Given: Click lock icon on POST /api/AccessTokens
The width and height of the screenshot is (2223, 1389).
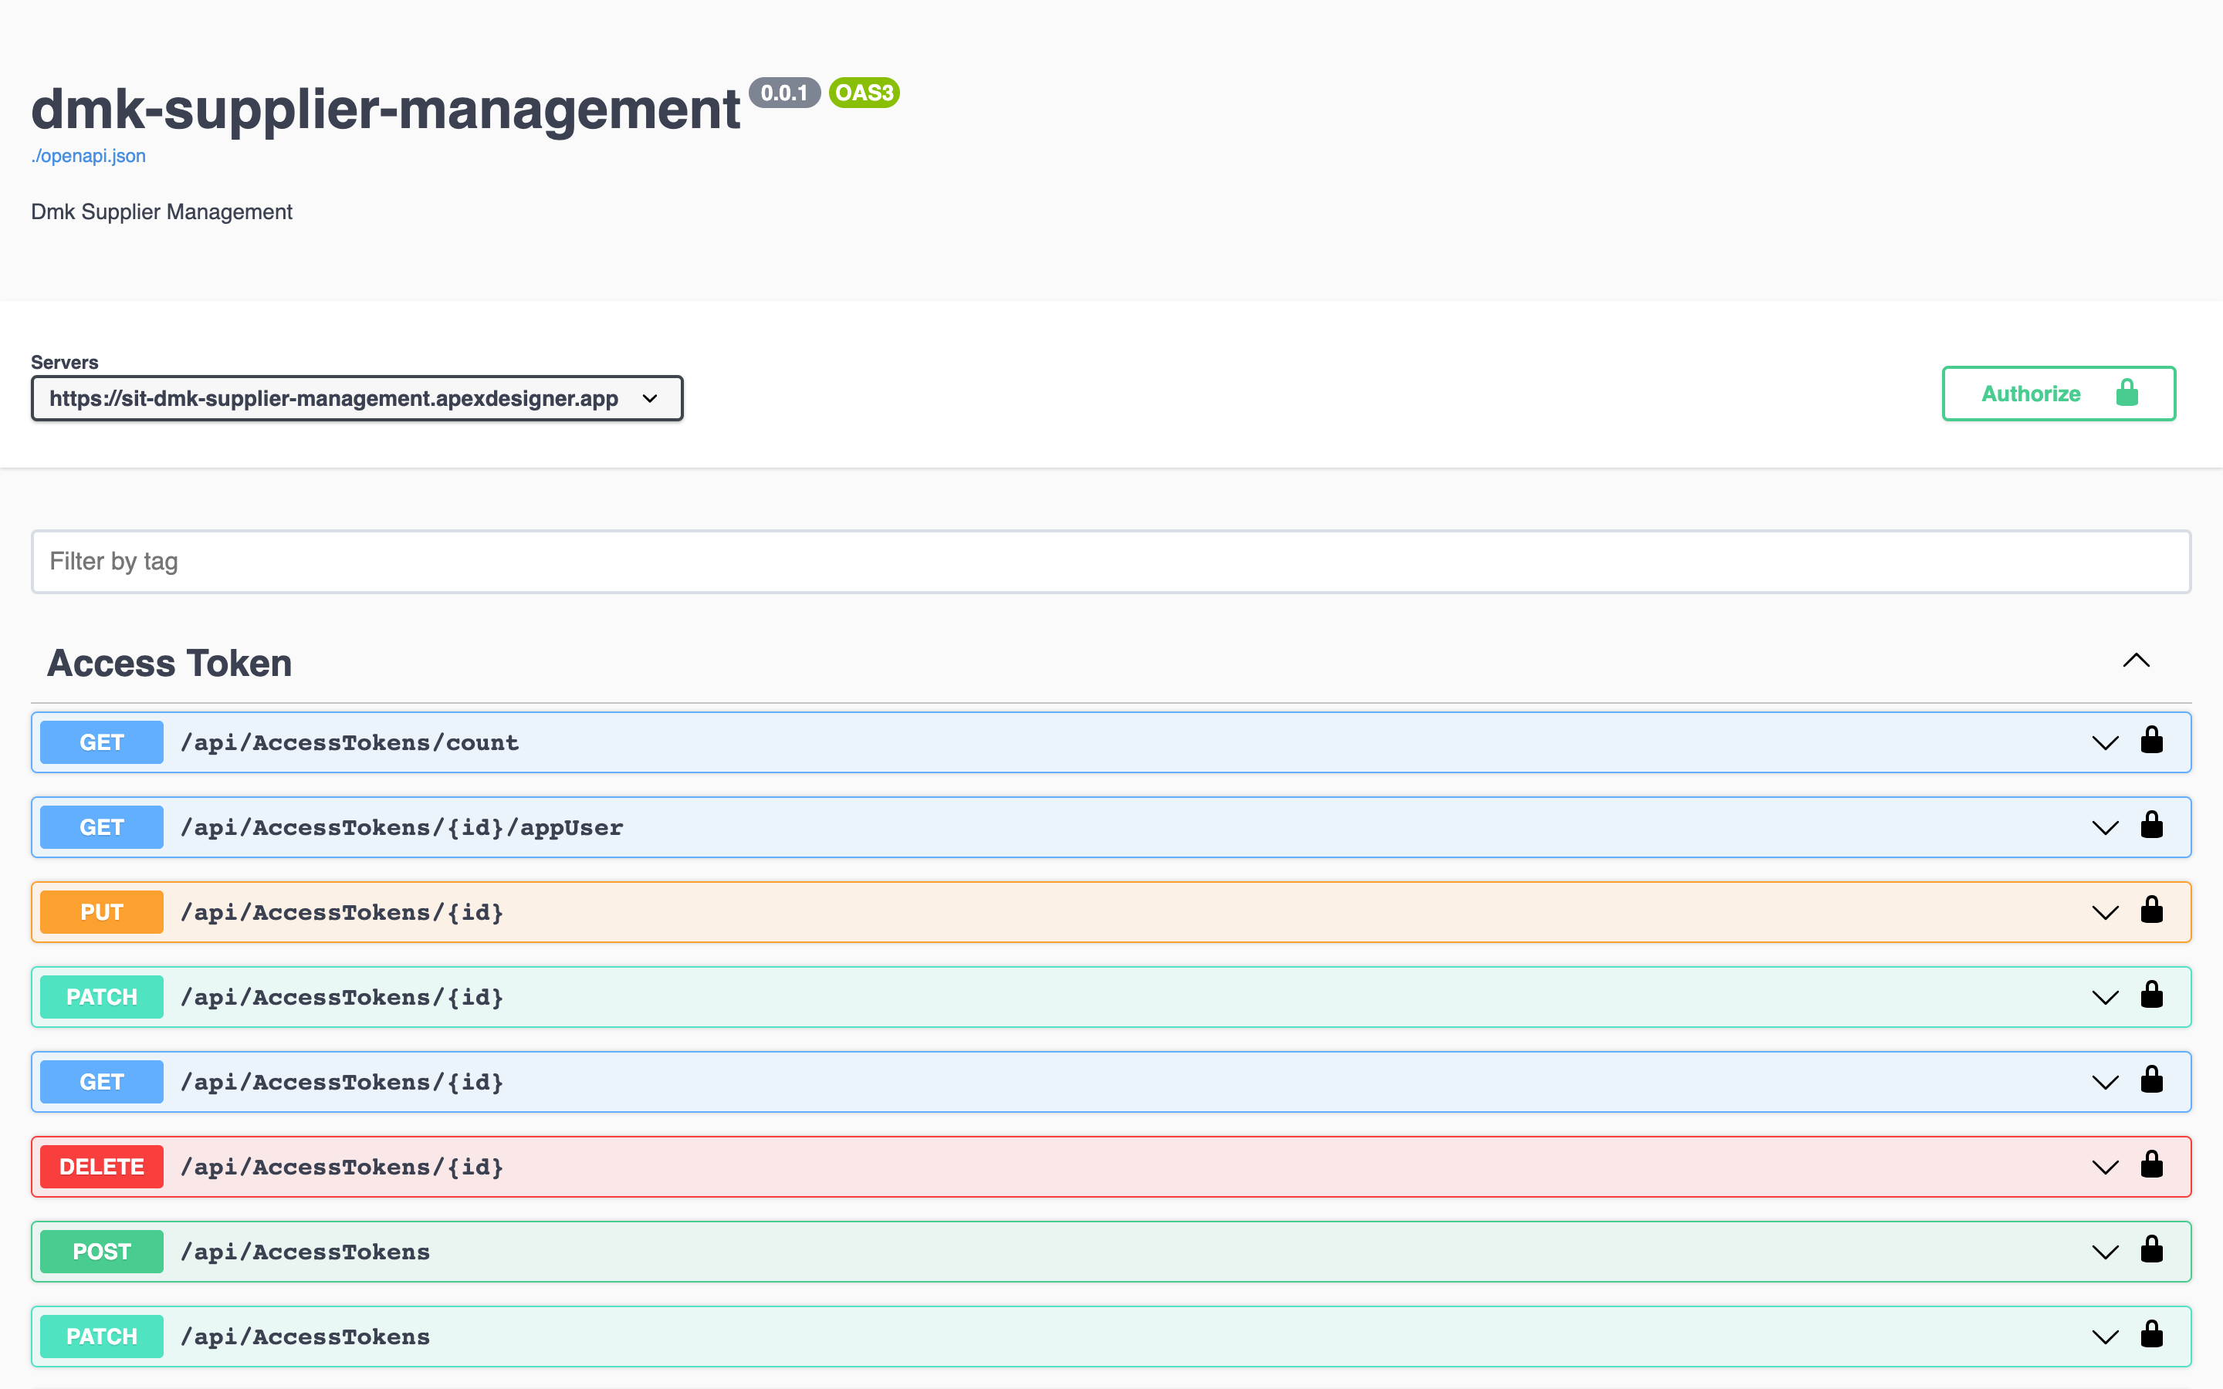Looking at the screenshot, I should (2151, 1249).
